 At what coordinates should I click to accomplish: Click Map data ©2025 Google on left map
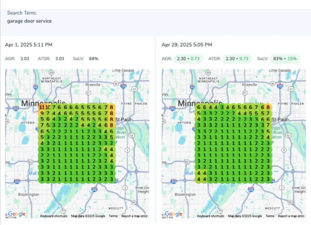pyautogui.click(x=88, y=216)
